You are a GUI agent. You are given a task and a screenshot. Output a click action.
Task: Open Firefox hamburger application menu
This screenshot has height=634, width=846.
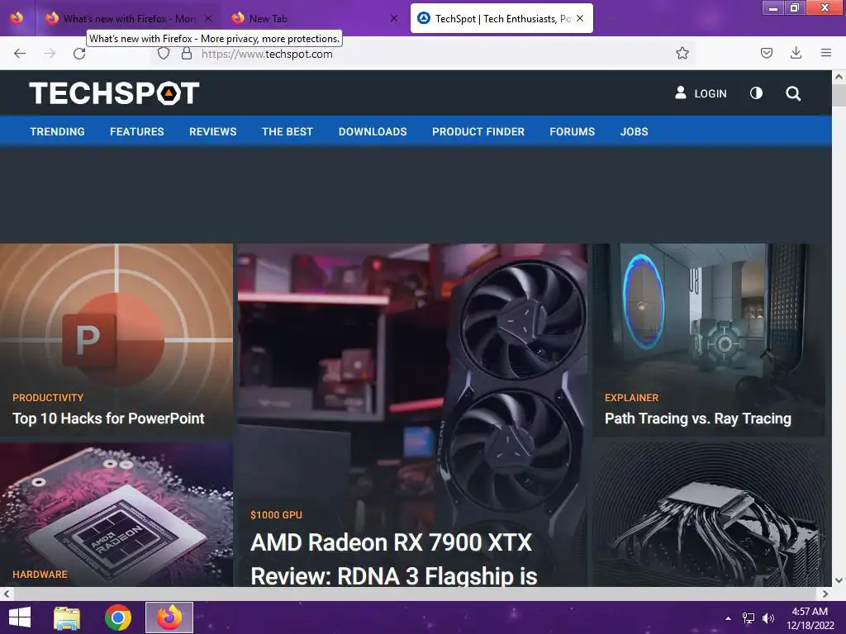(x=826, y=53)
